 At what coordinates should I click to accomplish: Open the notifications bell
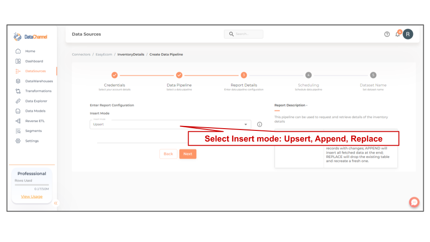click(x=397, y=35)
